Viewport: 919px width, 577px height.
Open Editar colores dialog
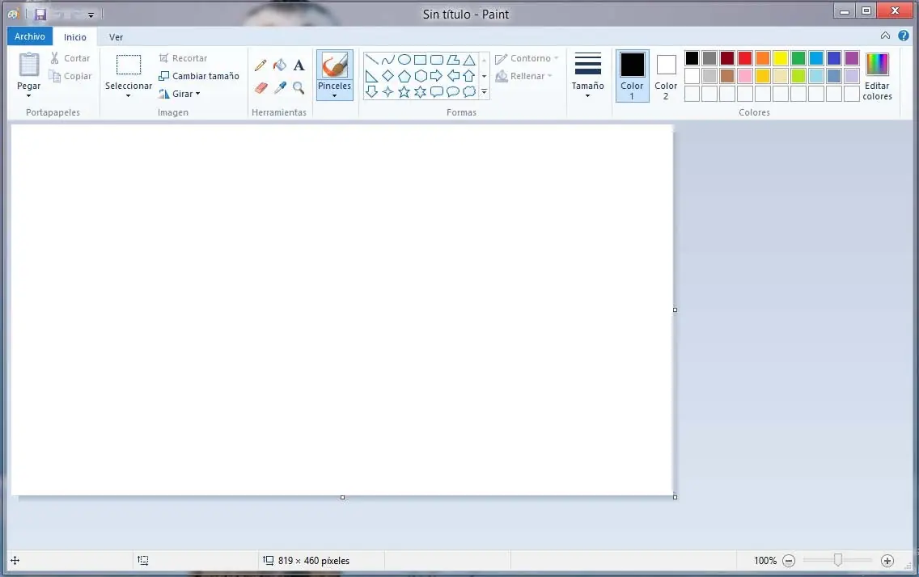(877, 76)
